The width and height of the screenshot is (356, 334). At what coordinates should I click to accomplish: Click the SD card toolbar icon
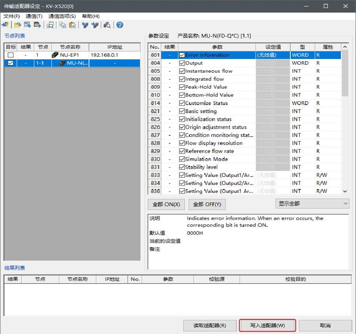38,25
